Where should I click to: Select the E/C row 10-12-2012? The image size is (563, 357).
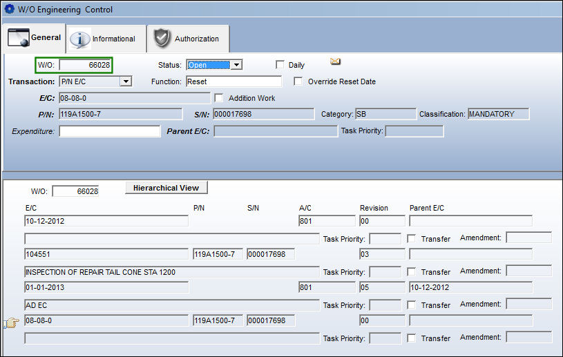[106, 221]
